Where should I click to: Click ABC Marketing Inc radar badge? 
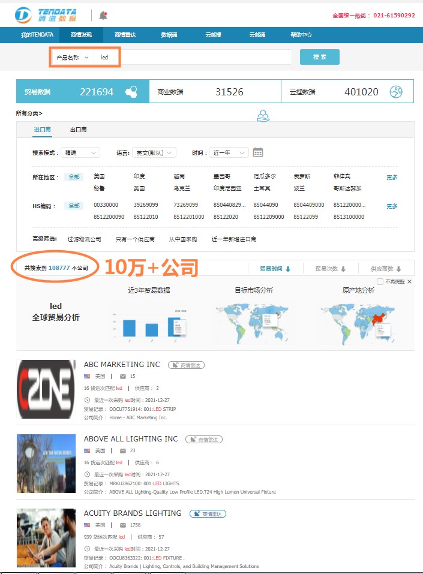(x=186, y=365)
